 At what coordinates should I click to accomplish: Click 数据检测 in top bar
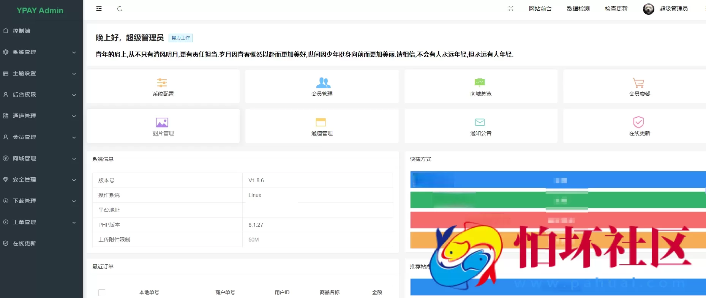578,8
